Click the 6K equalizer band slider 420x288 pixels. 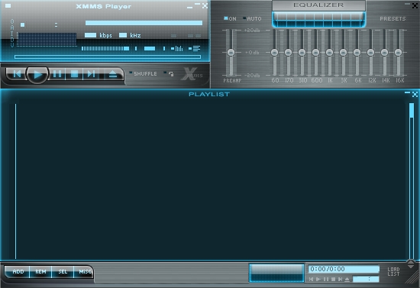pos(357,52)
